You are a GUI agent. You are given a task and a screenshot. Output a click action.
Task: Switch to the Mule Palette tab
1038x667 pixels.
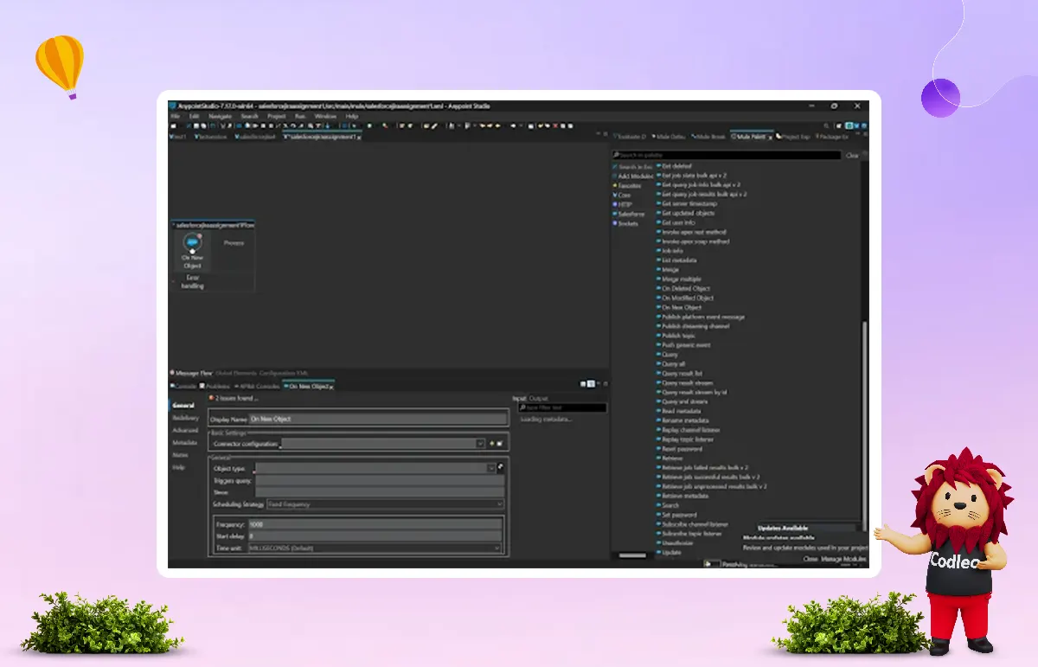click(752, 137)
